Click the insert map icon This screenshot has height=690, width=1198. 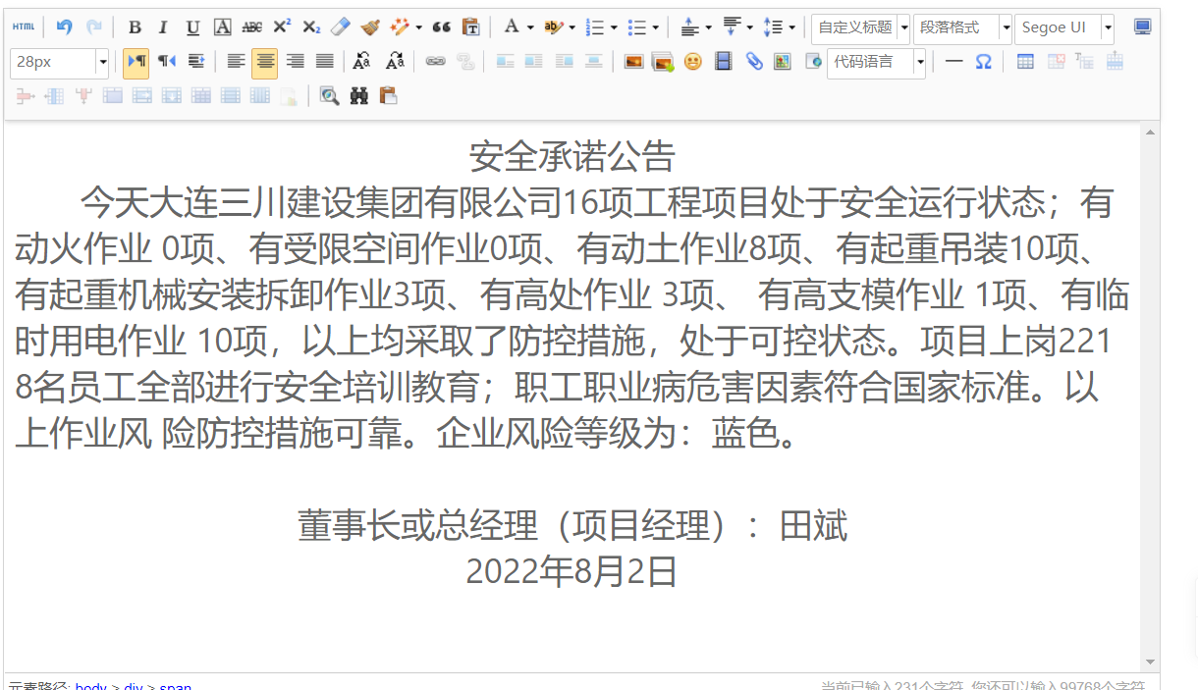[783, 62]
